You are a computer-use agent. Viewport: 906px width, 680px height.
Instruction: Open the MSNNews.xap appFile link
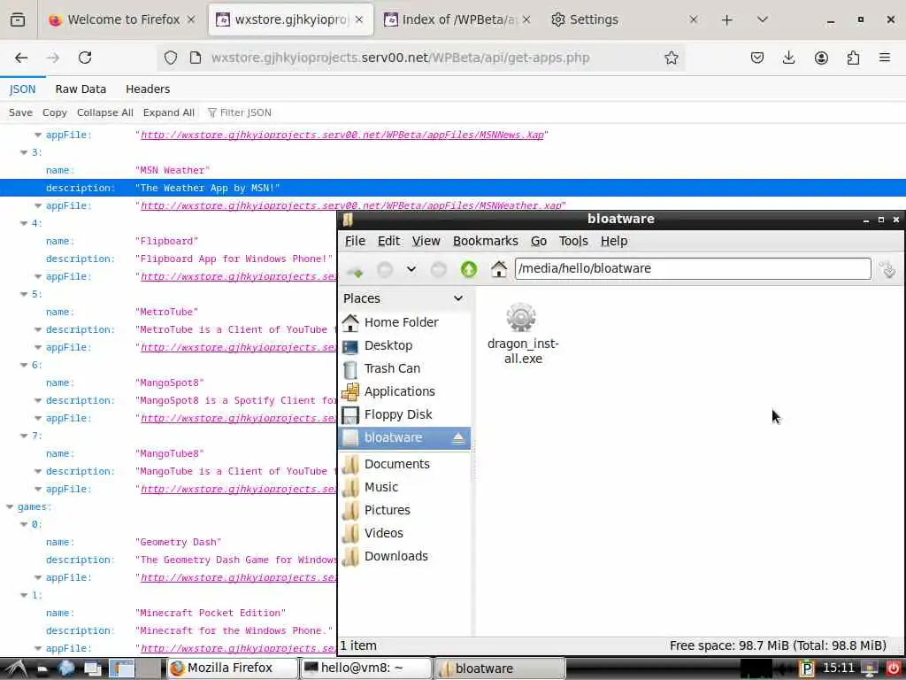click(342, 135)
